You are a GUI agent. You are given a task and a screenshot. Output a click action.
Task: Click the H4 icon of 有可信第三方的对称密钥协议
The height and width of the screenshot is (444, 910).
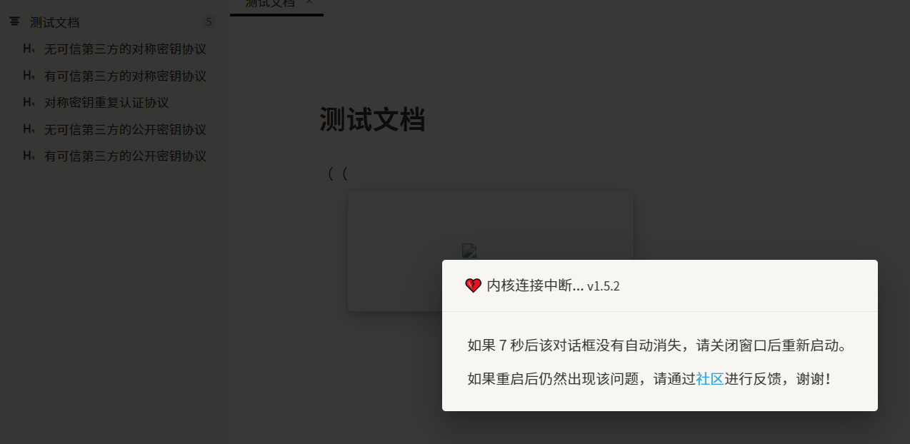[29, 76]
